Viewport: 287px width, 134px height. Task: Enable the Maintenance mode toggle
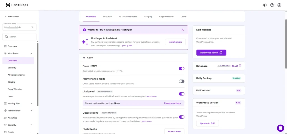point(182,81)
